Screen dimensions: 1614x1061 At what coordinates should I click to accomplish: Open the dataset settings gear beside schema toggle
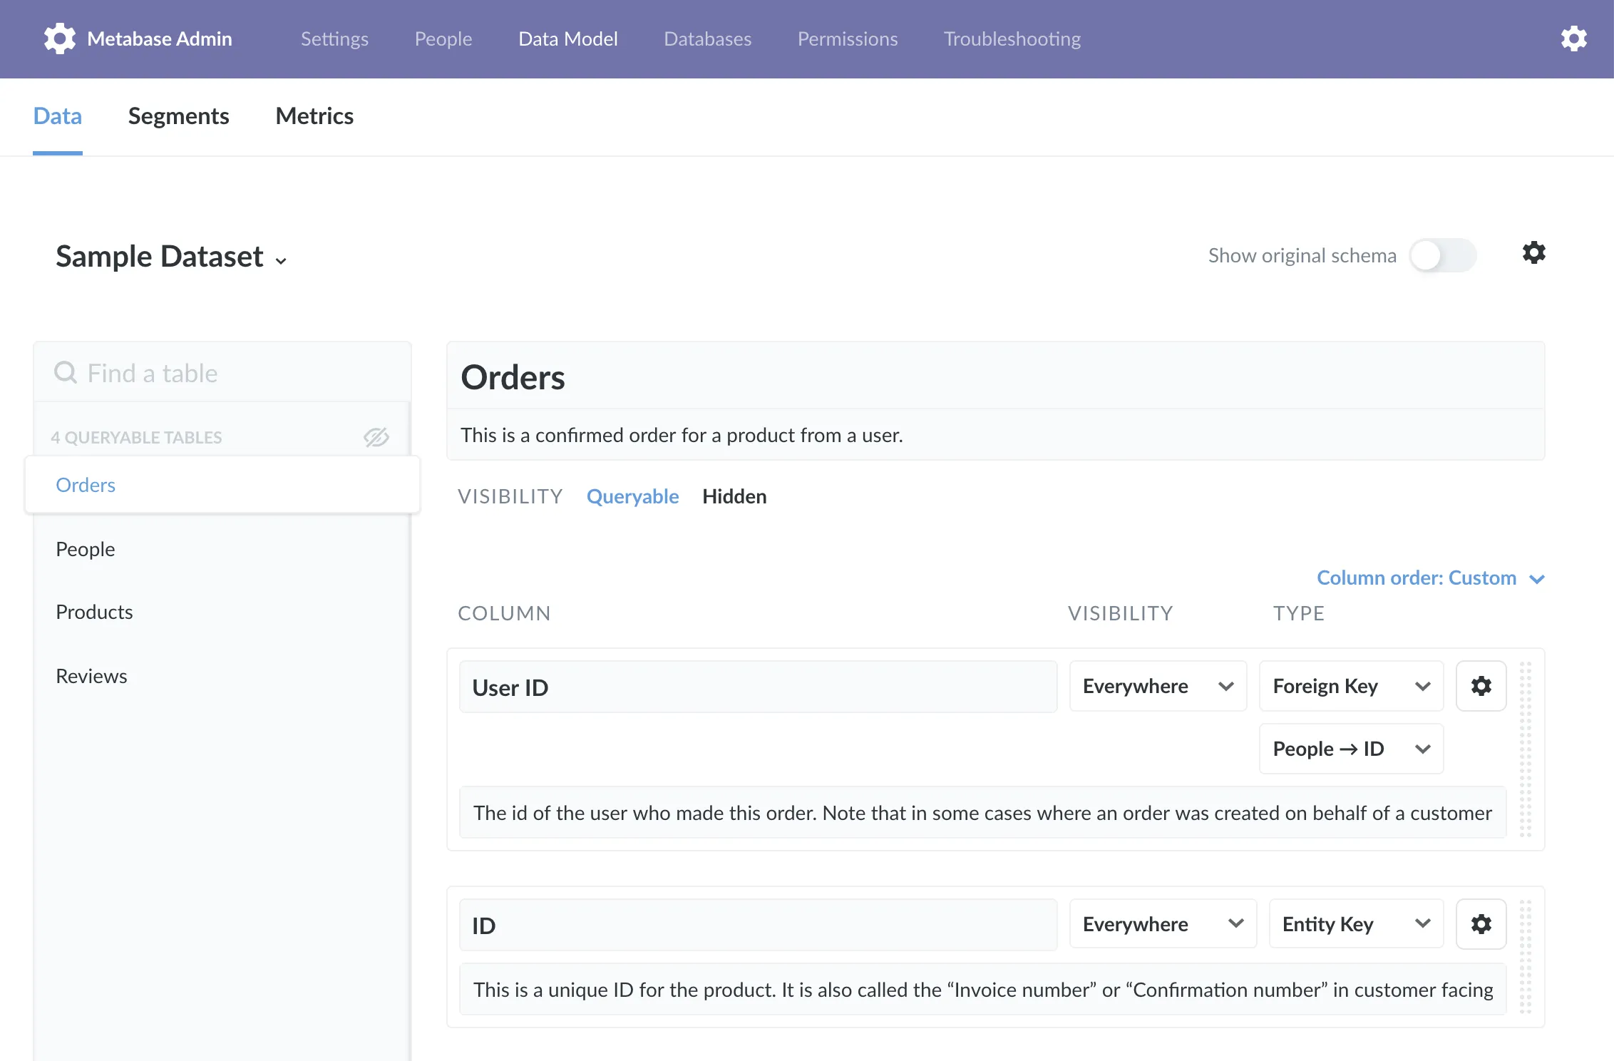pyautogui.click(x=1533, y=254)
